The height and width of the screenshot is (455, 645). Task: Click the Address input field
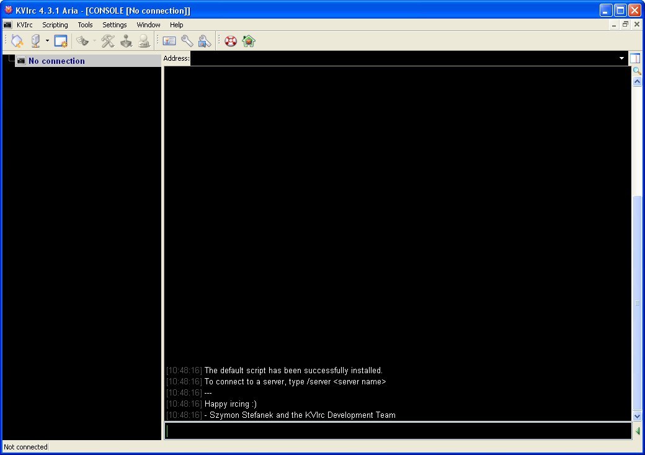[x=404, y=58]
